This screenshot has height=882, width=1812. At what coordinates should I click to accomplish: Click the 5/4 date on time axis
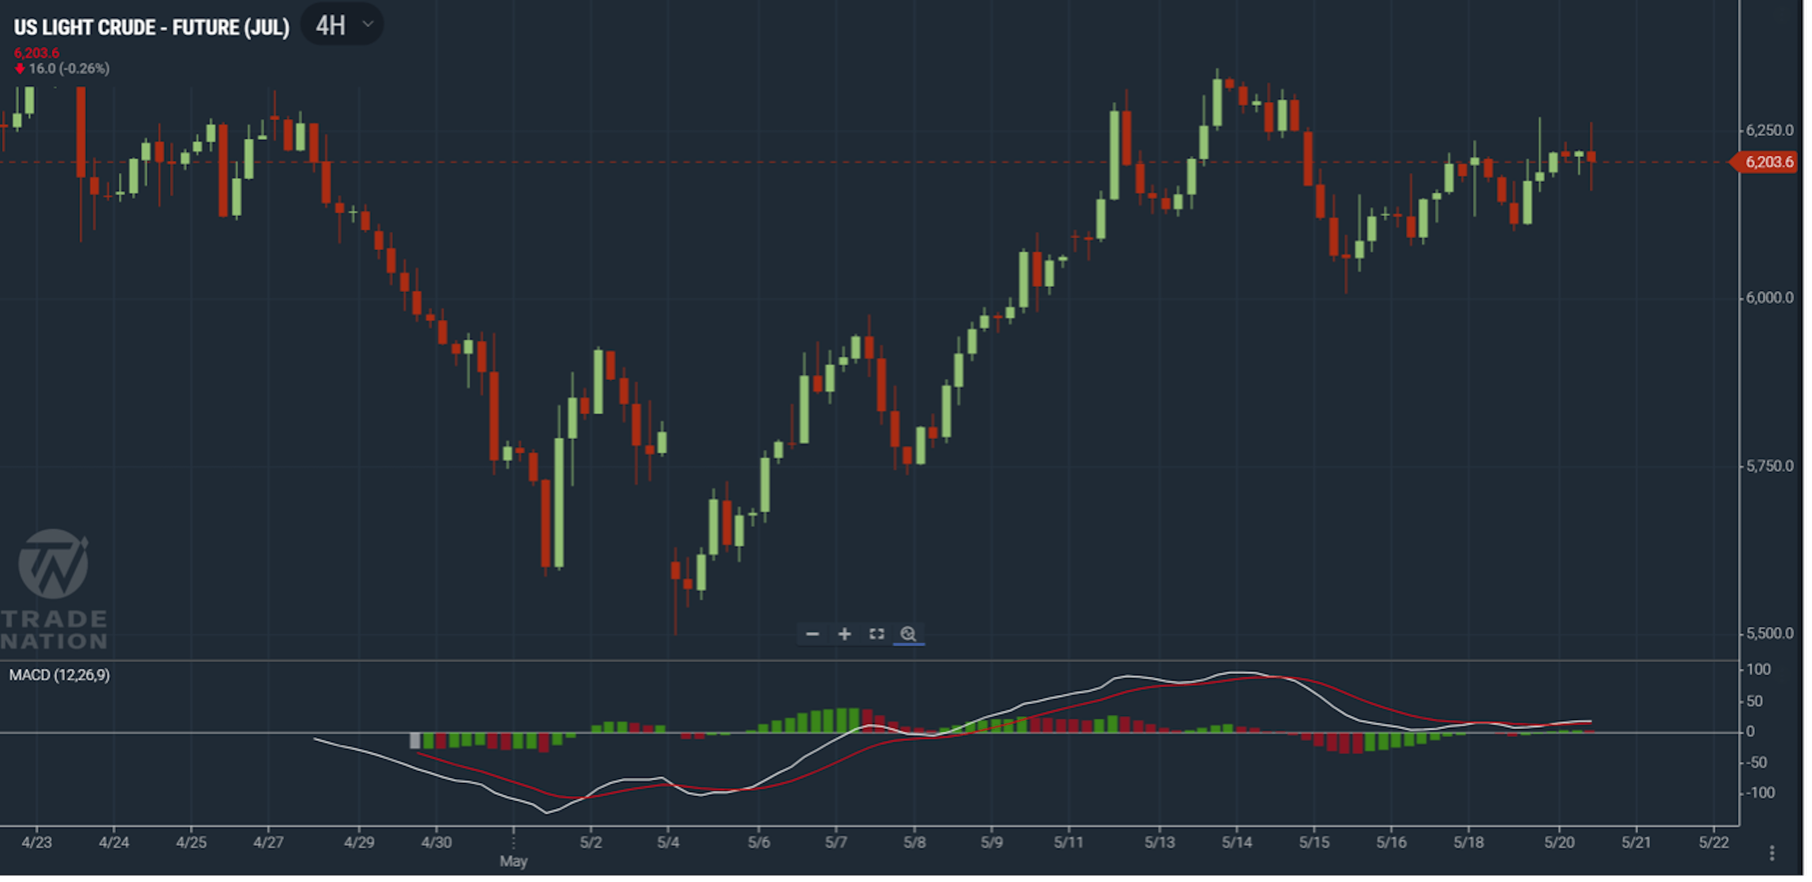click(668, 843)
